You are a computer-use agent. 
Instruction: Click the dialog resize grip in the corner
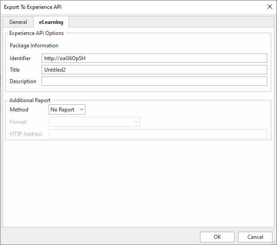click(274, 242)
